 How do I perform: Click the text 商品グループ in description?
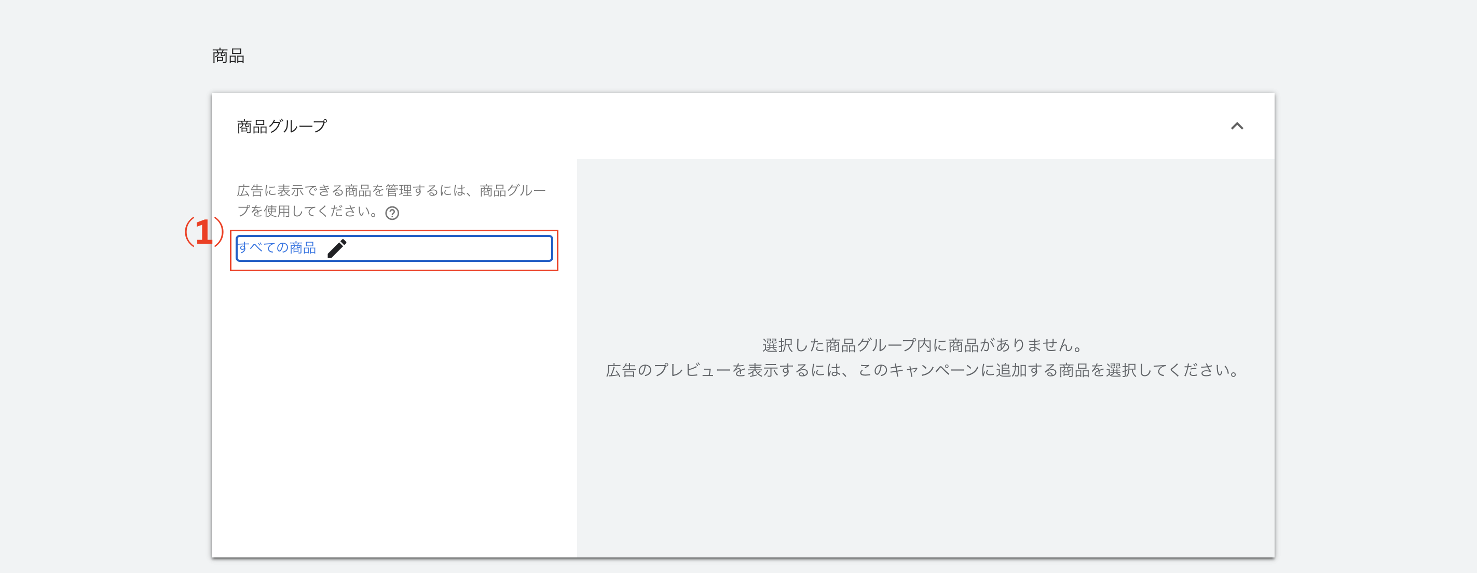pos(512,190)
